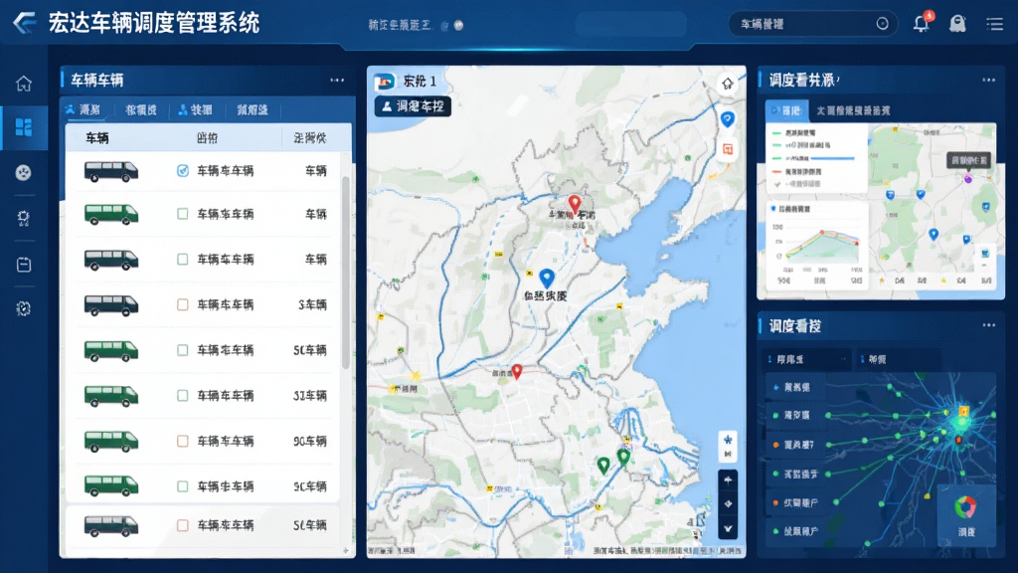Image resolution: width=1018 pixels, height=573 pixels.
Task: Click the 调度车控 button on the map
Action: [413, 106]
